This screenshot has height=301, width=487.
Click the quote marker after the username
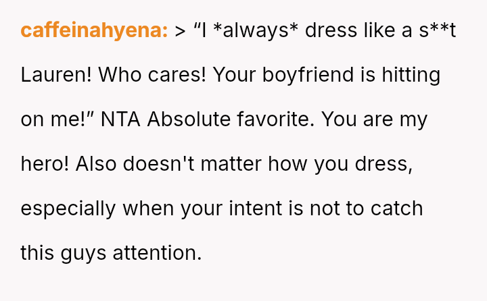coord(180,31)
